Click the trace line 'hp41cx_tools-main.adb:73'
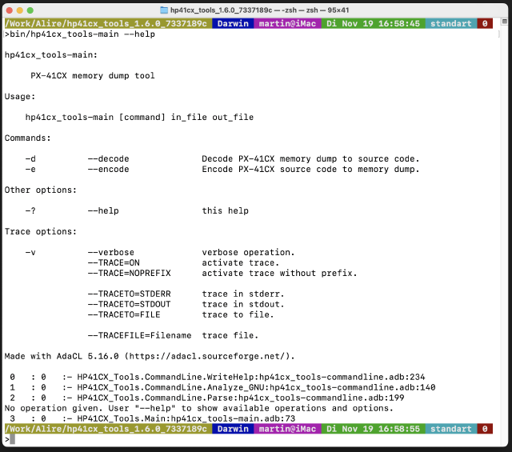 152,418
